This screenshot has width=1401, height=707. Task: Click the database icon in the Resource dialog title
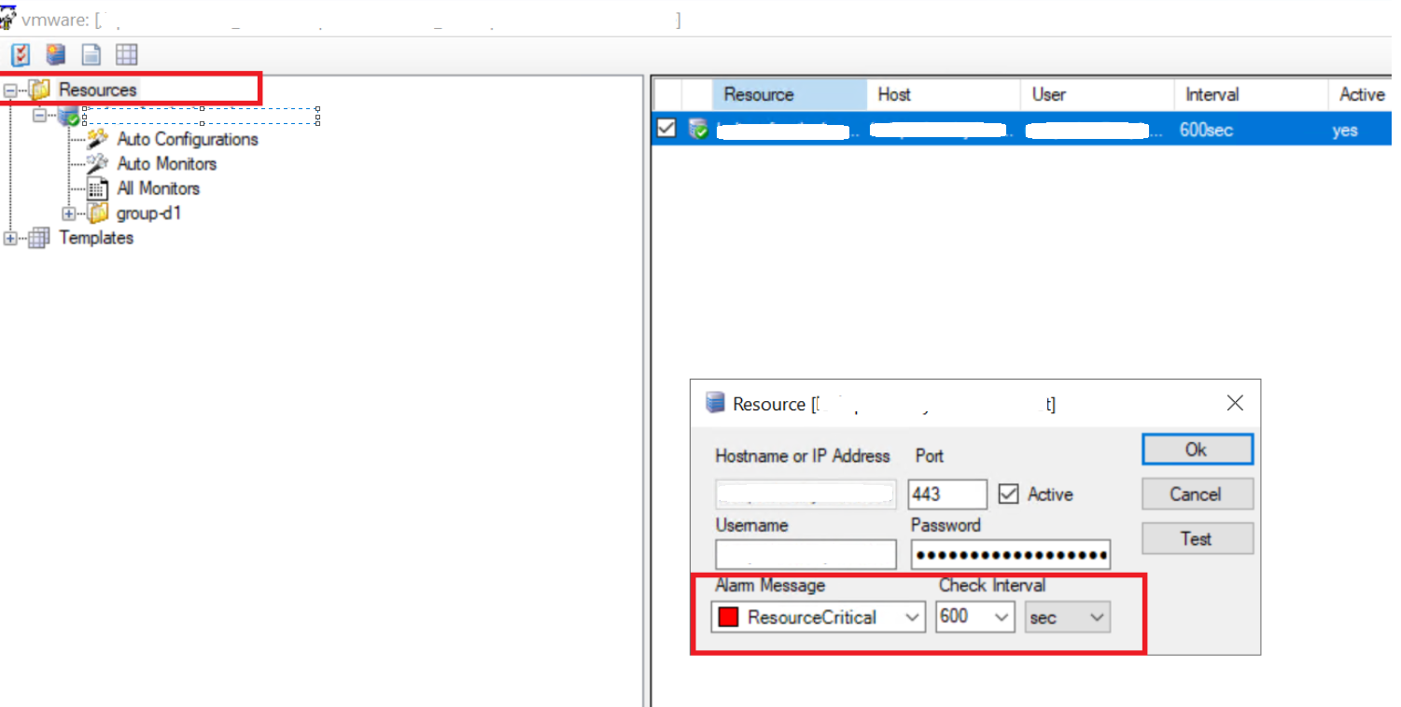point(715,403)
